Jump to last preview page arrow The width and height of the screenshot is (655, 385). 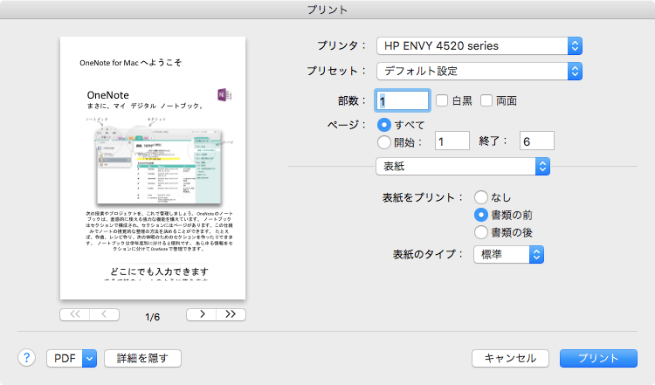tap(231, 314)
